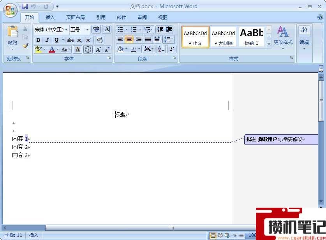This screenshot has height=240, width=326.
Task: Click the vertical scrollbar
Action: pos(321,138)
